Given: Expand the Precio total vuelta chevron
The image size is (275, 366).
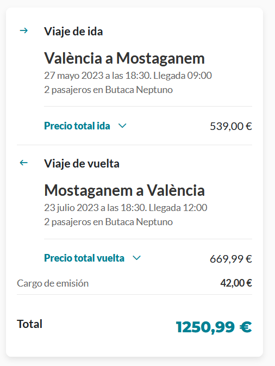Looking at the screenshot, I should pos(136,258).
